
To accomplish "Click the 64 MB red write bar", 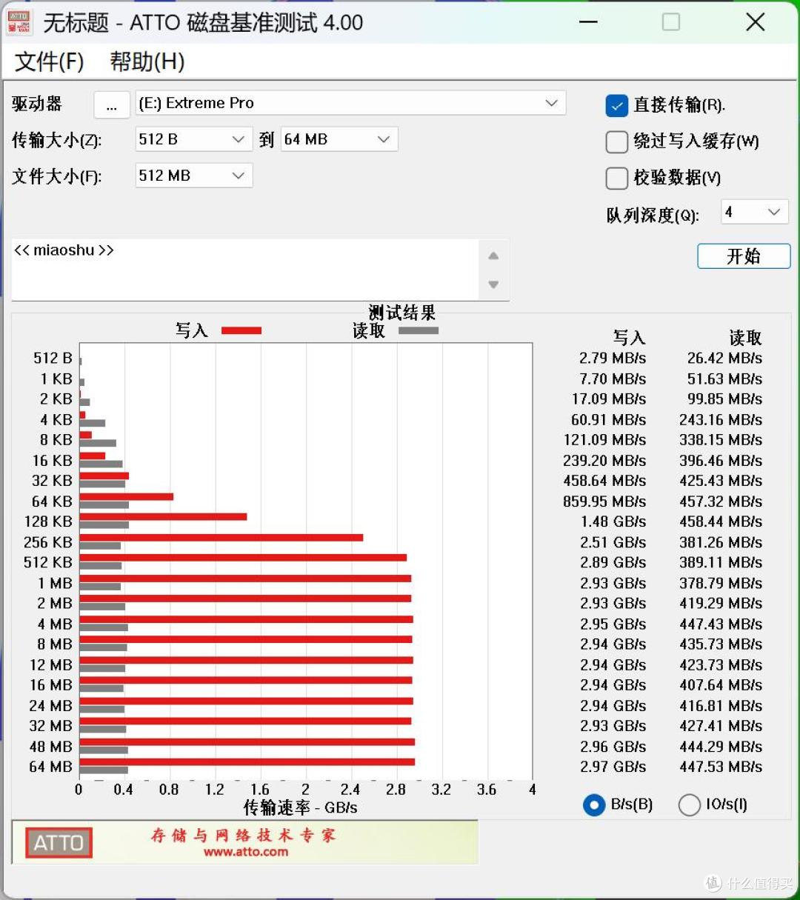I will pos(247,761).
